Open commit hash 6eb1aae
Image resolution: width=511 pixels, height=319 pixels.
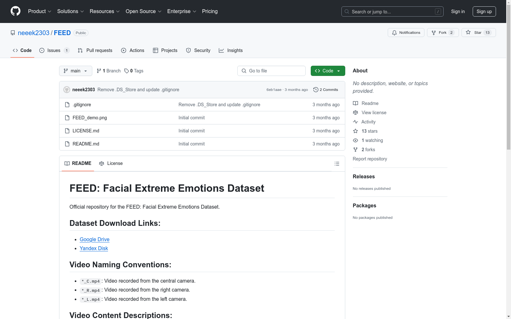coord(274,90)
